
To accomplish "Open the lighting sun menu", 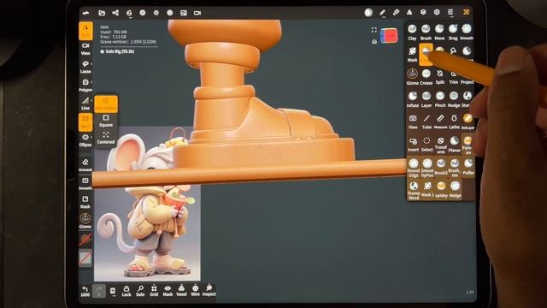I will tap(156, 13).
